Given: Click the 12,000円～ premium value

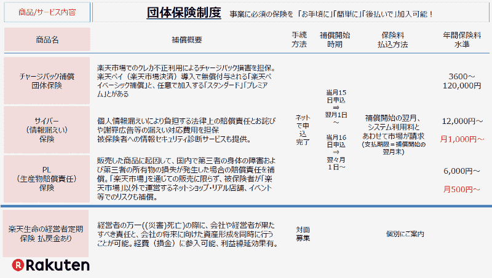Looking at the screenshot, I should tap(462, 121).
